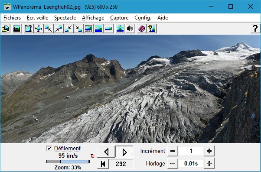Open the Capture menu

point(119,18)
